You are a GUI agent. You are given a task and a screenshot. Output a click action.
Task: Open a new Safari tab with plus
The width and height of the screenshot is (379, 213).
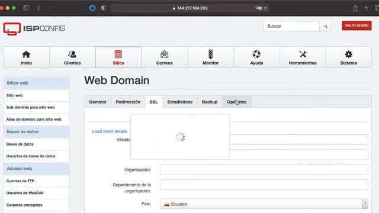366,8
